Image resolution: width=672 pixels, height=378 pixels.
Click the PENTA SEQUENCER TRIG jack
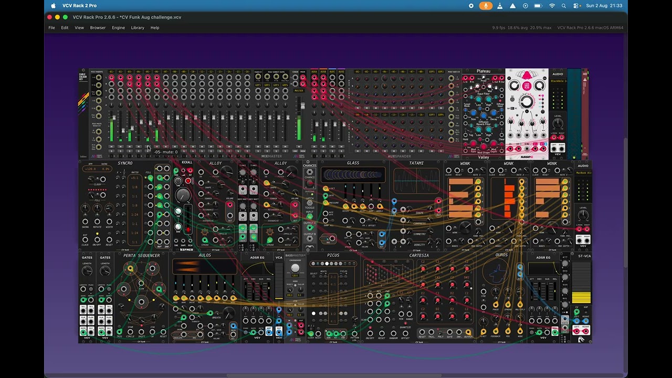click(119, 332)
